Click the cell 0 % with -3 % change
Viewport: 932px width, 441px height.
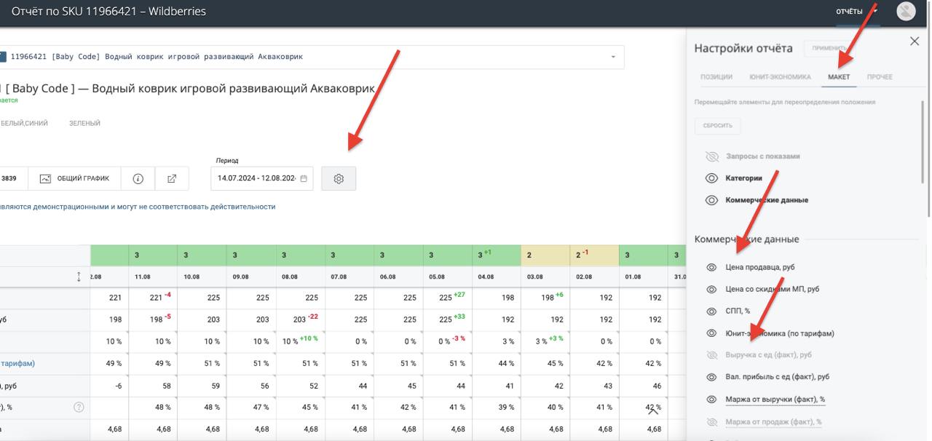pos(448,341)
